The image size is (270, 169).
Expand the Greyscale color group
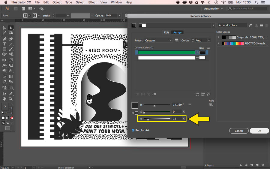click(218, 37)
